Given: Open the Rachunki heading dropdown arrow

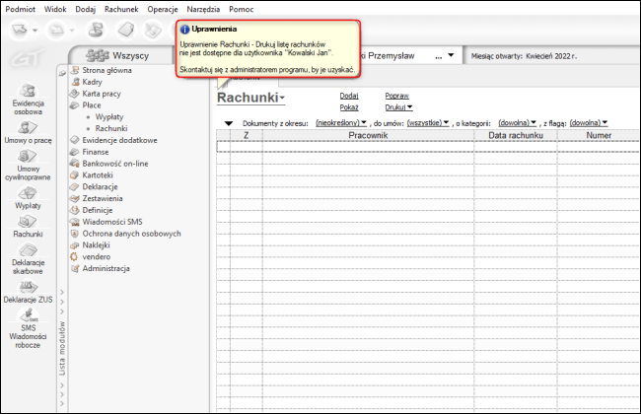Looking at the screenshot, I should tap(282, 99).
